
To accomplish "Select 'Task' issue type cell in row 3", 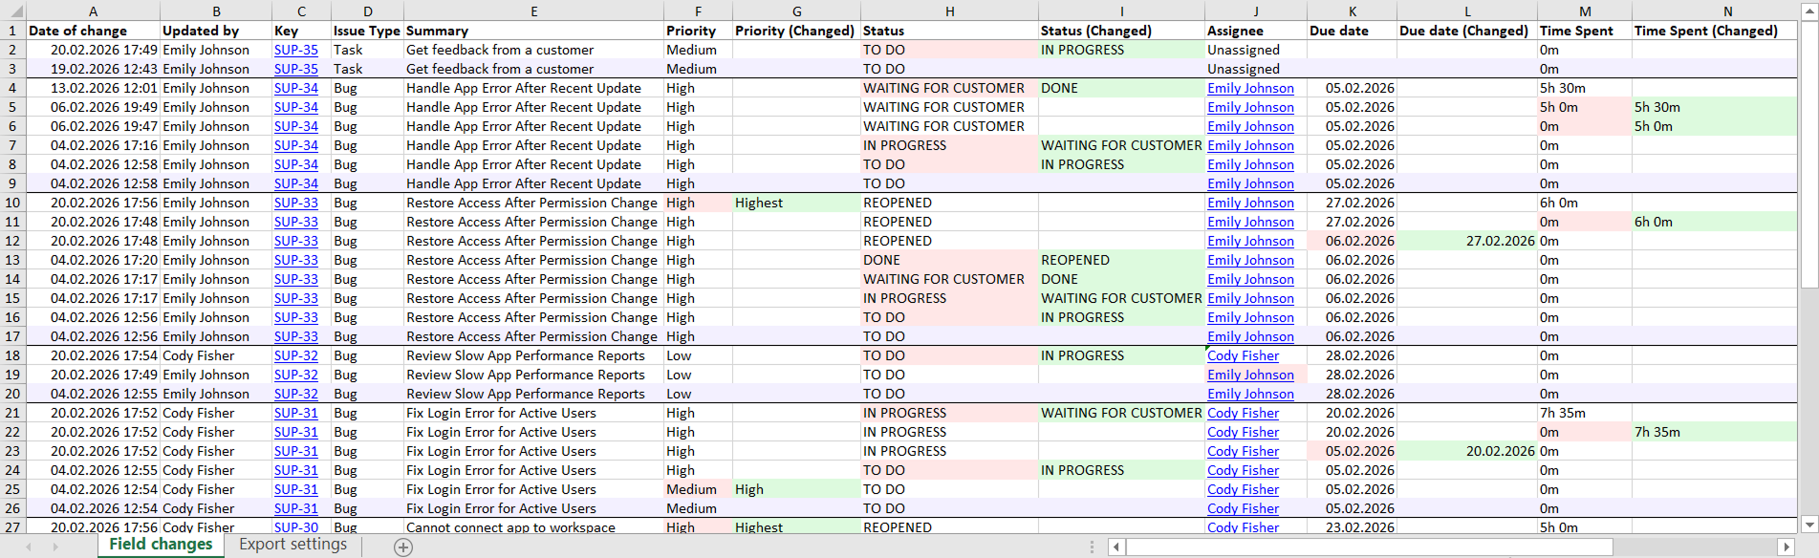I will click(x=367, y=69).
